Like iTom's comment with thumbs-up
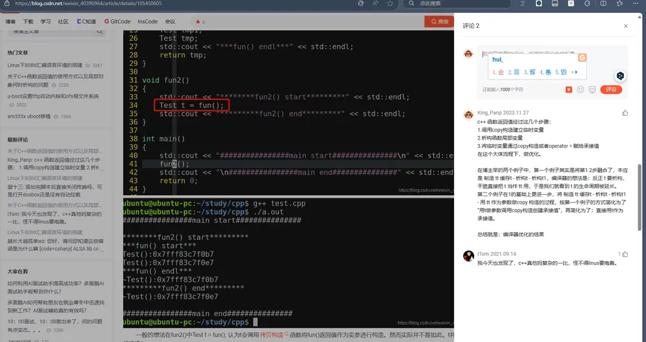 pos(625,254)
